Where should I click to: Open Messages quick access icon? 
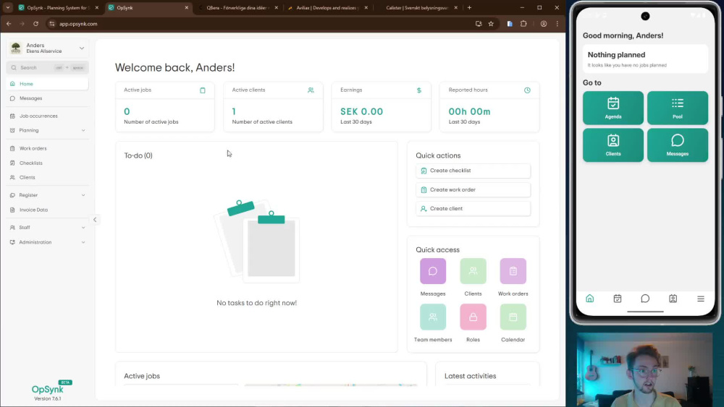pyautogui.click(x=433, y=271)
